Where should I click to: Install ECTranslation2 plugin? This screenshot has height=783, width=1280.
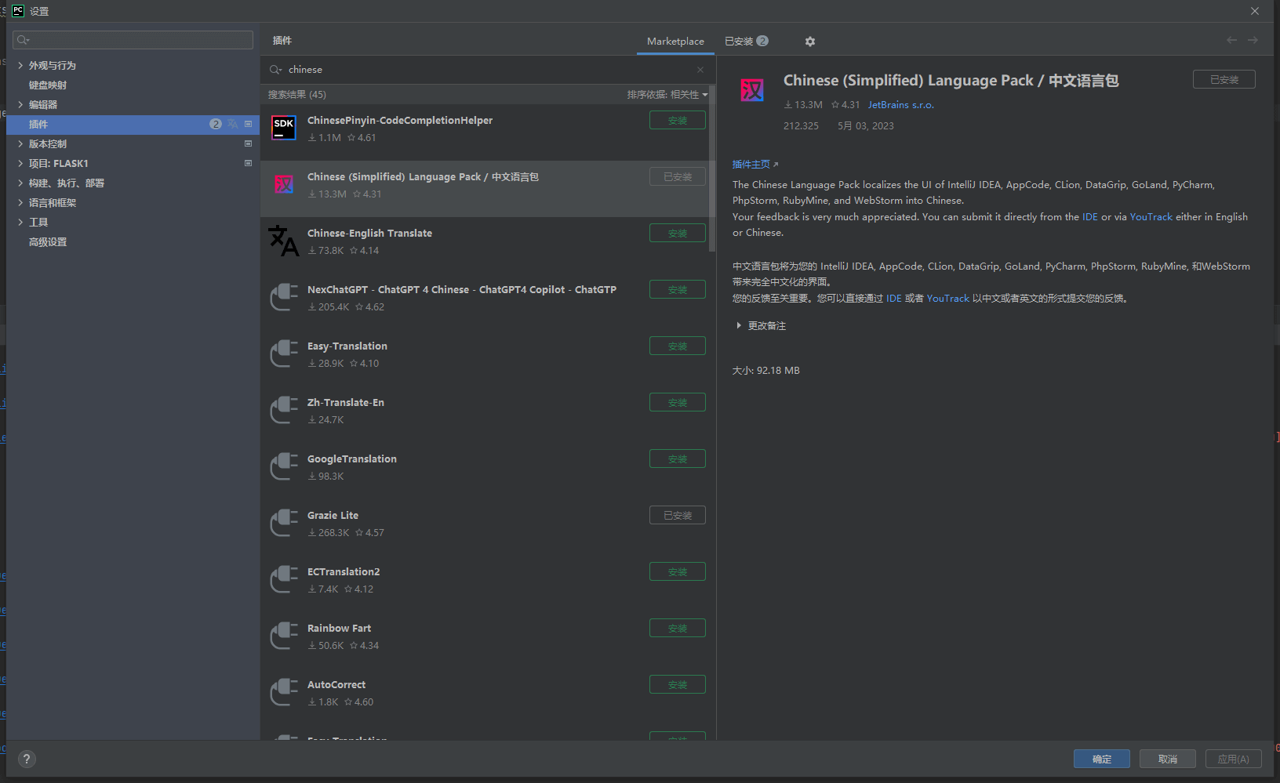(x=677, y=571)
